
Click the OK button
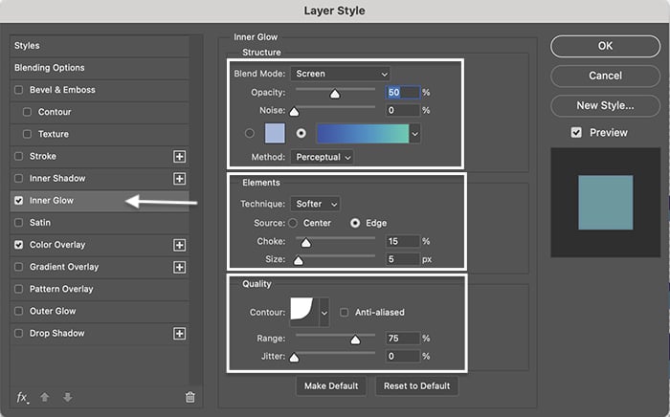605,46
